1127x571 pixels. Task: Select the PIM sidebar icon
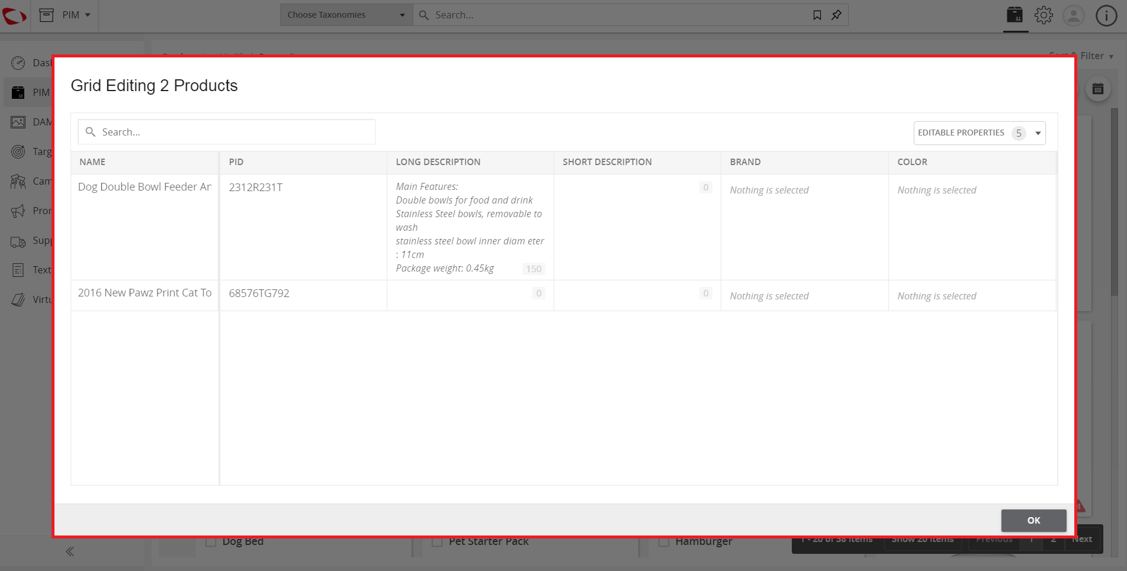coord(18,92)
